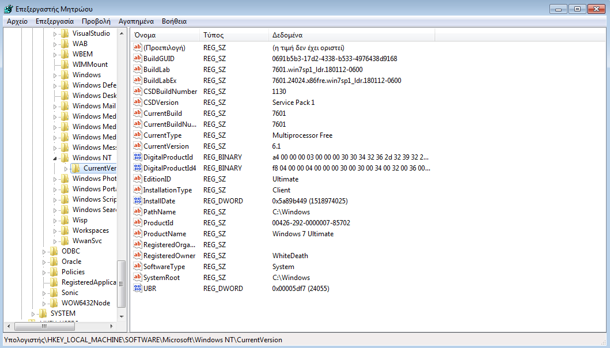Viewport: 610px width, 348px height.
Task: Select the RegisteredApplica key in tree
Action: 89,282
